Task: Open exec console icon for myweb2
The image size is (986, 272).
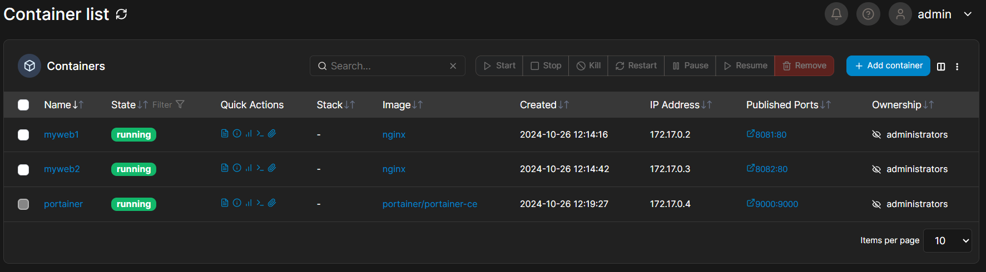Action: point(260,168)
